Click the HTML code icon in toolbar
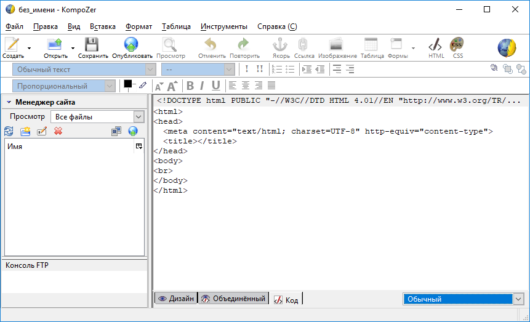This screenshot has width=530, height=322. 435,45
